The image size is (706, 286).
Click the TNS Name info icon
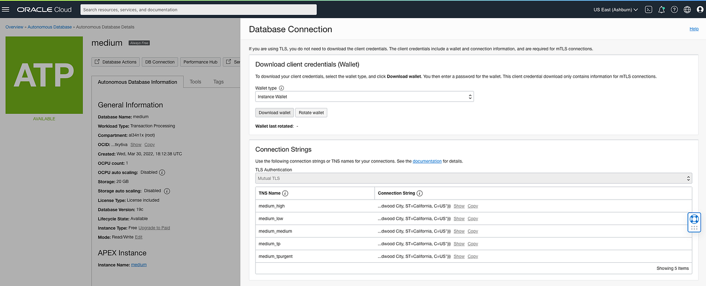[x=285, y=193]
